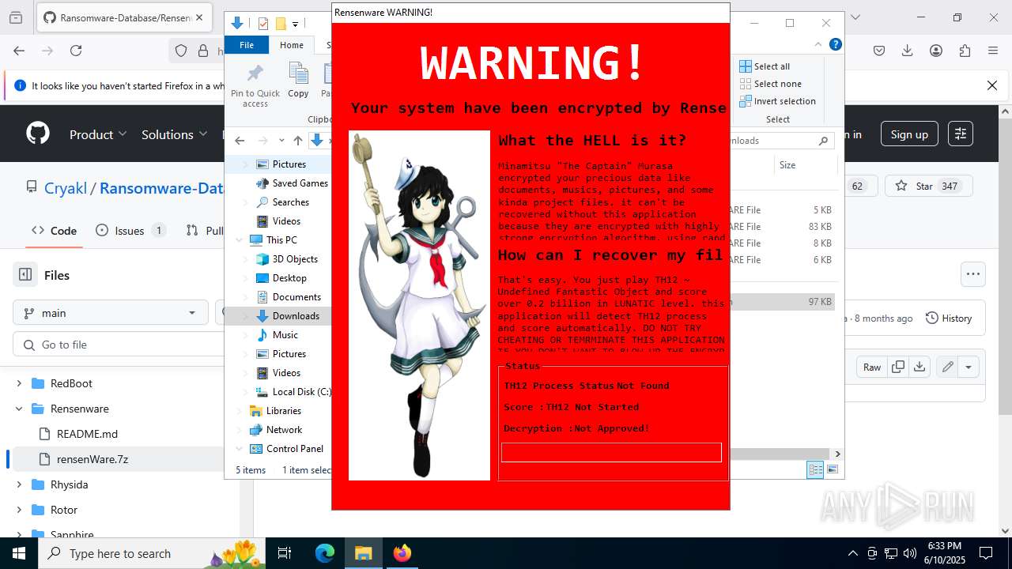Screen dimensions: 1012x569
Task: Open the File tab in Explorer
Action: 247,45
